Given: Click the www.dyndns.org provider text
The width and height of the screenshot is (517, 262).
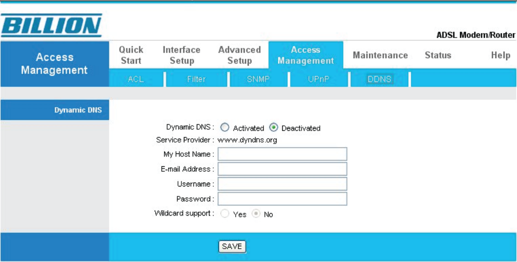Looking at the screenshot, I should tap(247, 140).
